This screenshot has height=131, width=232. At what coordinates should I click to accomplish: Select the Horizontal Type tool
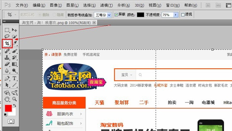coord(14,78)
